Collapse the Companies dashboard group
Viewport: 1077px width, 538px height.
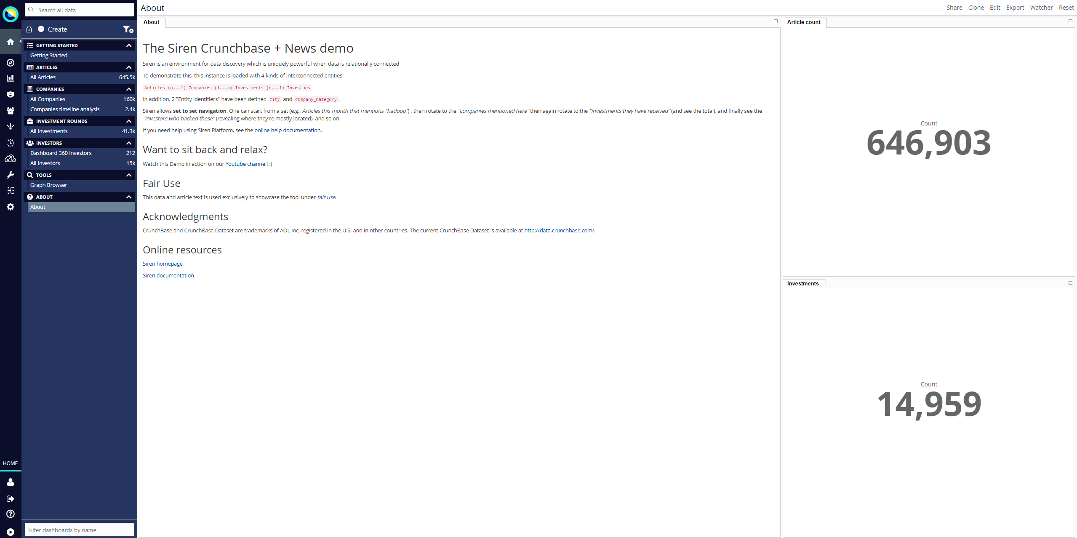pos(129,89)
